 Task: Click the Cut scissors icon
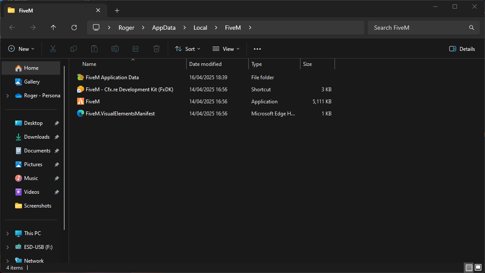point(53,49)
